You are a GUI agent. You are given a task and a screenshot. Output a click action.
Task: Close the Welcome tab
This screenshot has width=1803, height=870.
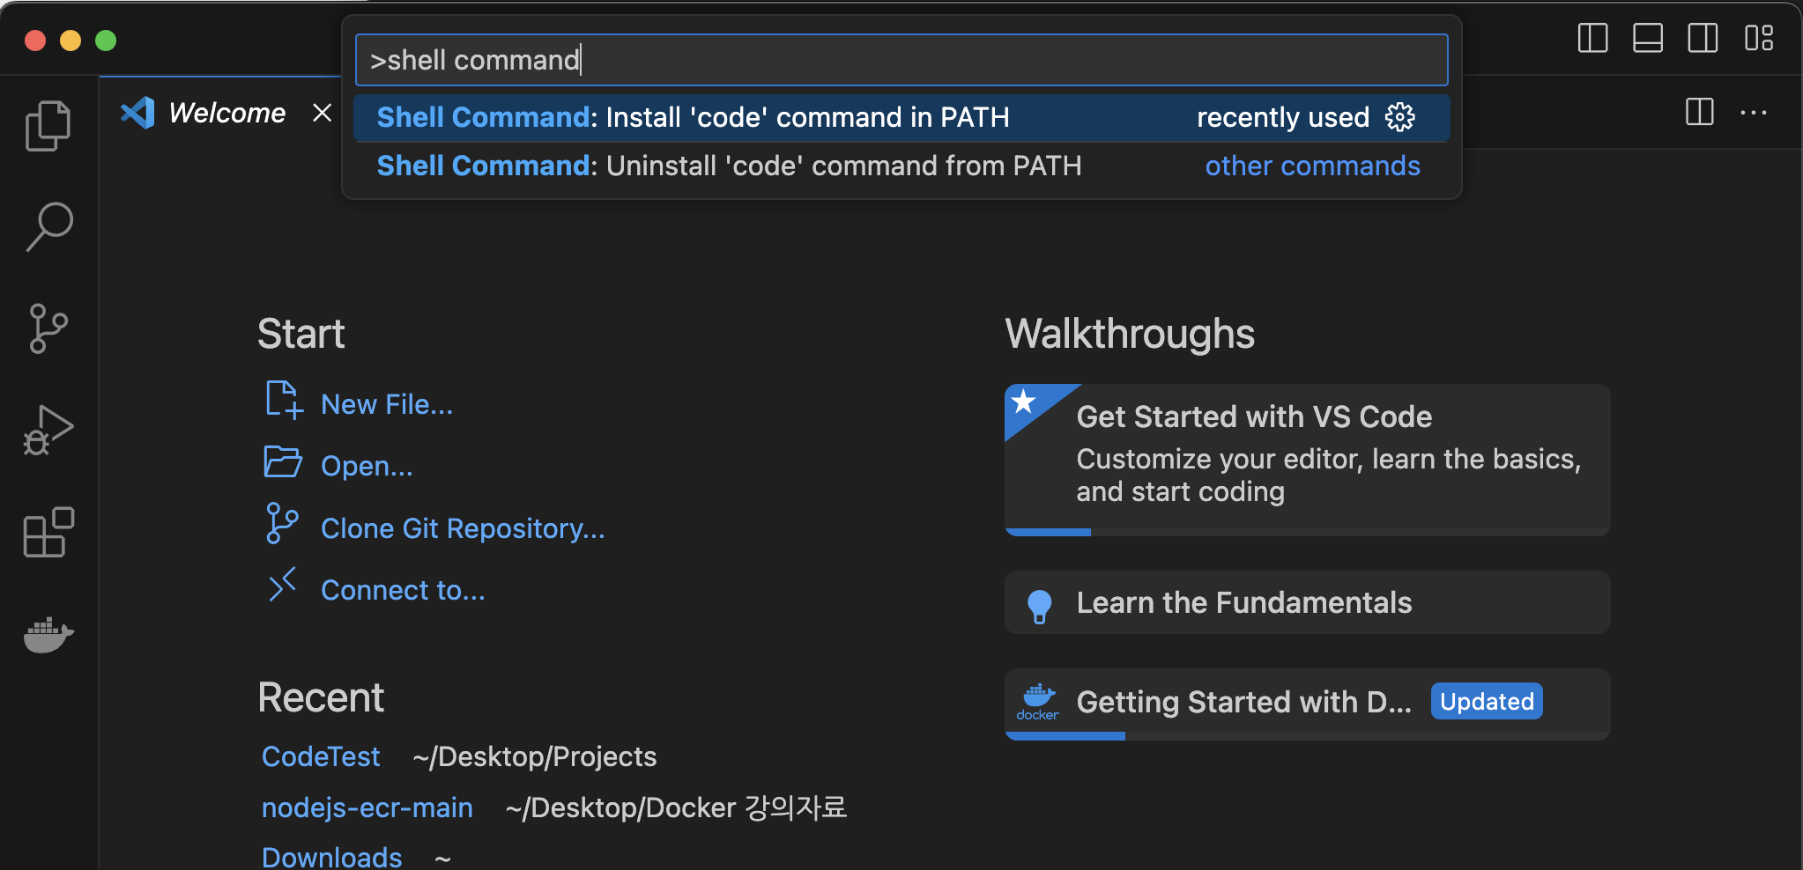click(x=323, y=113)
